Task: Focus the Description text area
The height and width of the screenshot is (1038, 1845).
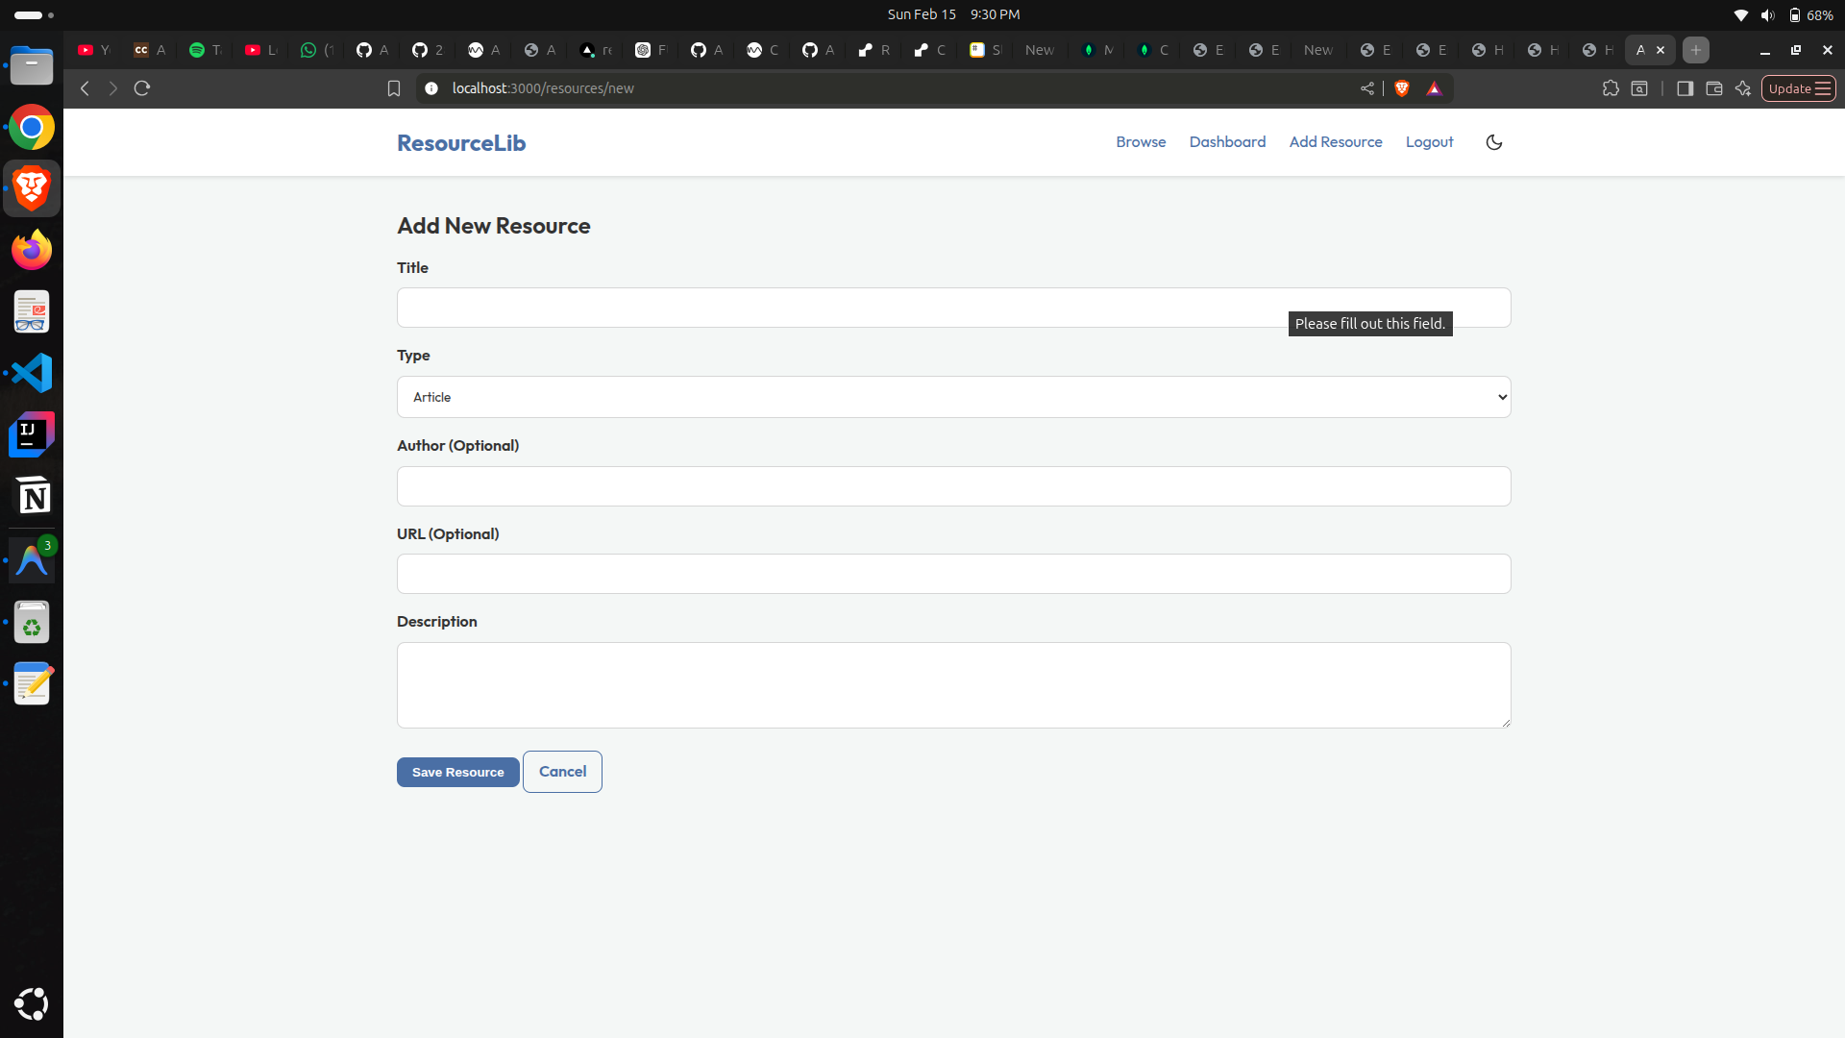Action: coord(953,685)
